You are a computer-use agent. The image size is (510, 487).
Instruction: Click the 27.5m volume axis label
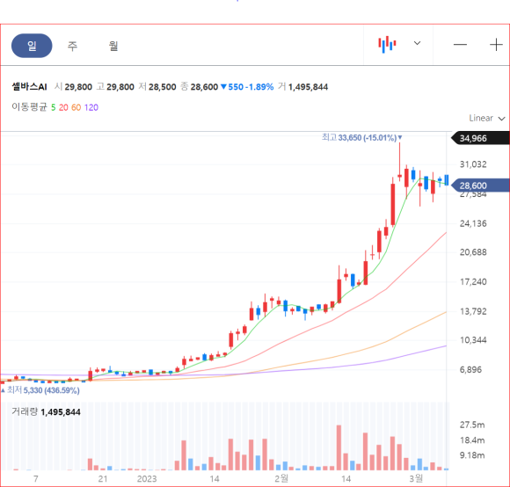472,425
